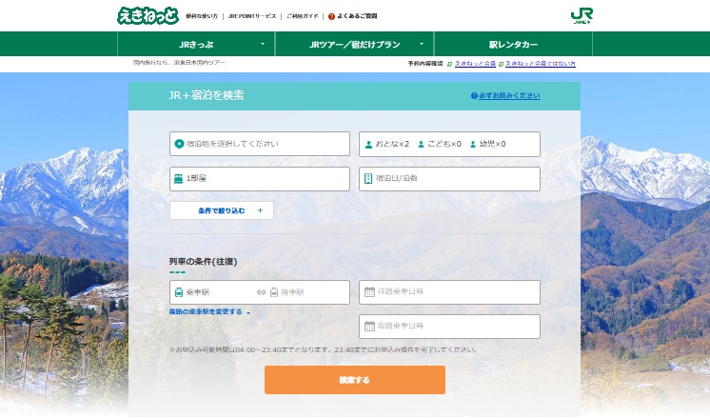
Task: Click the external link icon before えきねっと会員ではない方
Action: click(x=501, y=65)
